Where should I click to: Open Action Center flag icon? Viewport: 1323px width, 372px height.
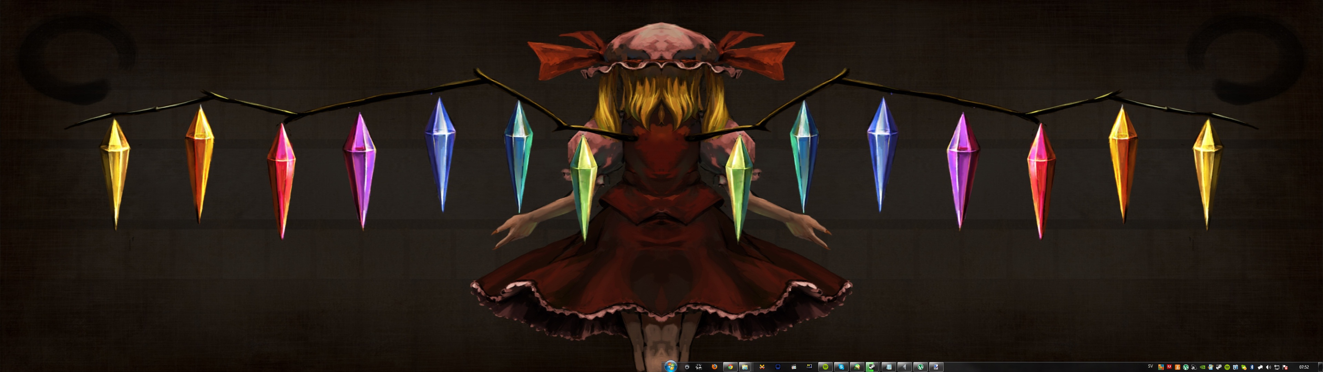pos(1285,368)
